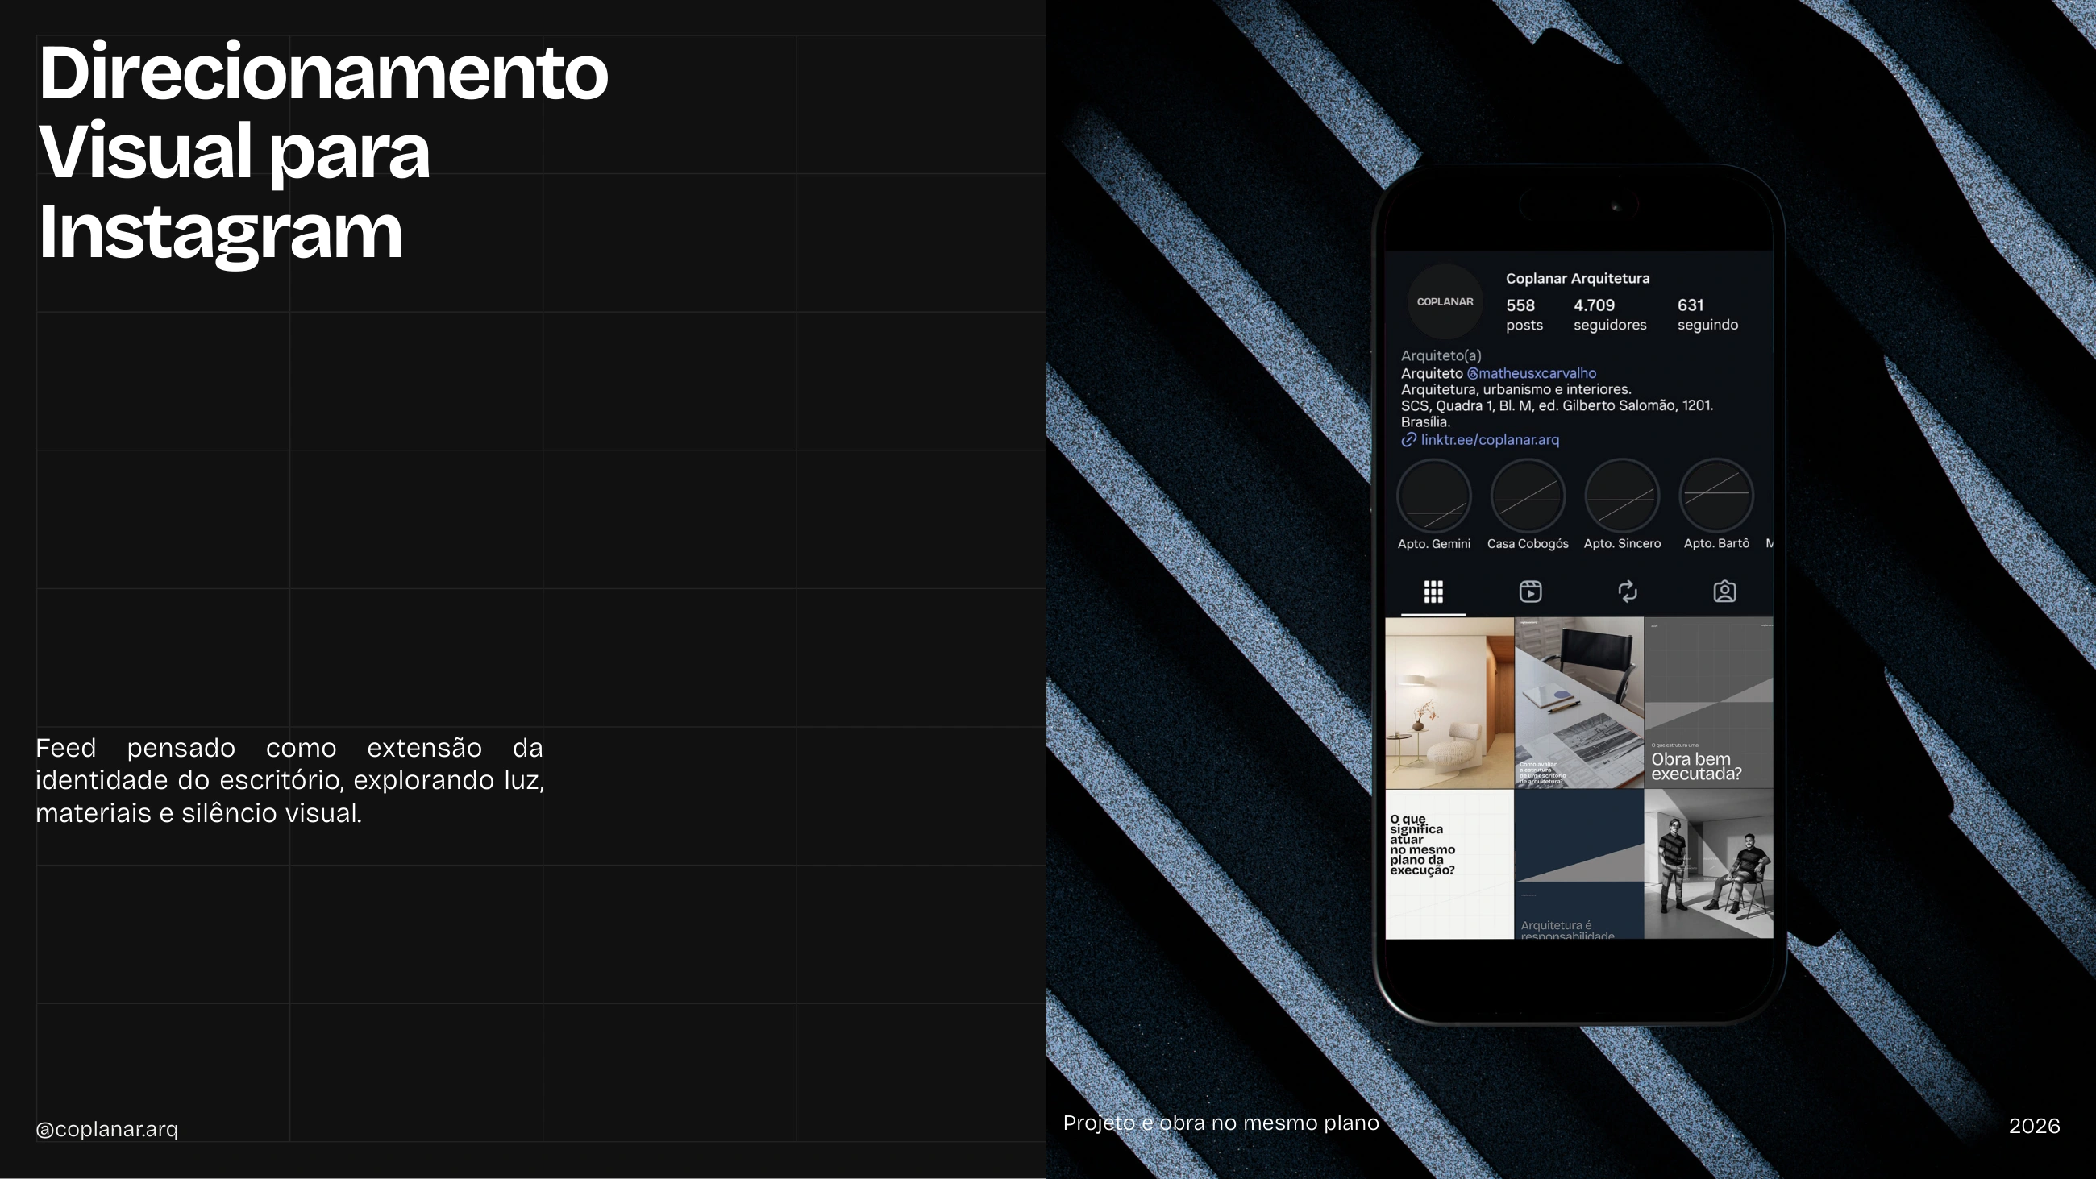Open the posts grid tab icon
Image resolution: width=2096 pixels, height=1179 pixels.
pos(1433,592)
